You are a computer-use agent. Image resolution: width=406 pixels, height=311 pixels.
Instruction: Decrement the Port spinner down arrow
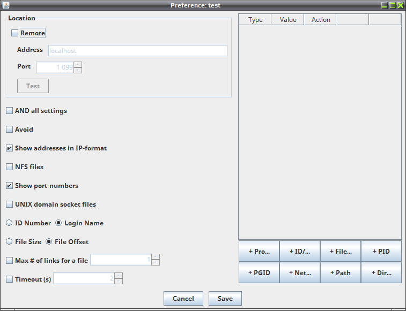pos(78,70)
